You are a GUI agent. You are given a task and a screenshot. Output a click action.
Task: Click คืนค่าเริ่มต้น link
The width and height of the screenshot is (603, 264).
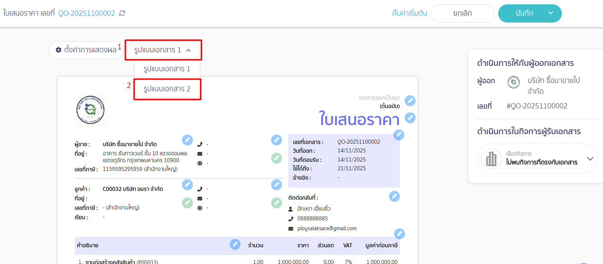tap(410, 13)
